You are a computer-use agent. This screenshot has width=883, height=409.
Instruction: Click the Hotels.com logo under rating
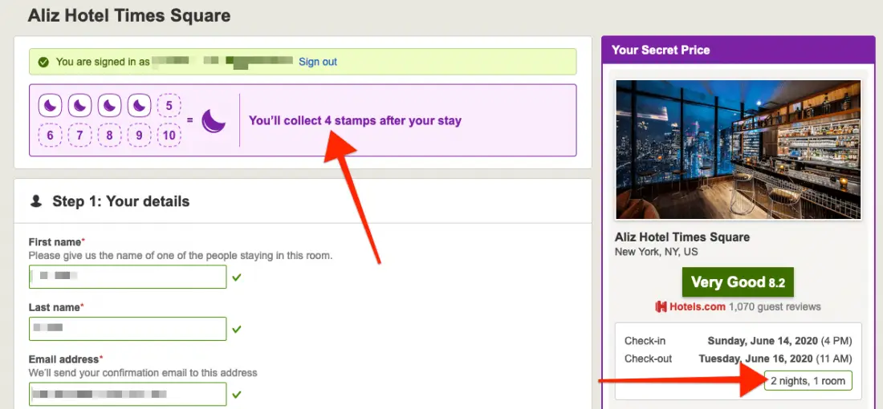(x=690, y=306)
